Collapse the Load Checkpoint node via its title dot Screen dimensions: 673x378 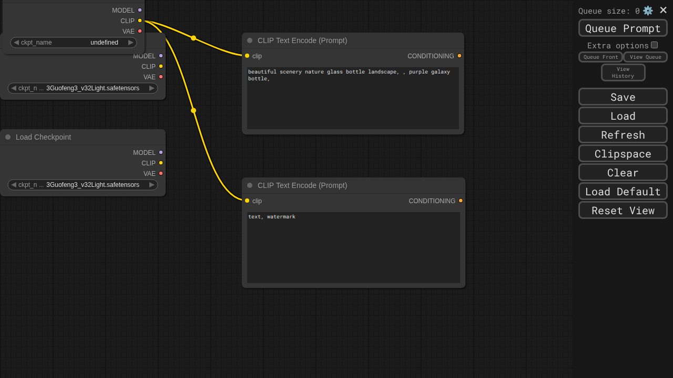(8, 137)
